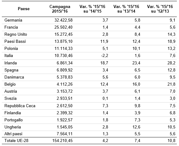Select the Campagna 2015/'16 column header
The image size is (179, 146).
click(60, 9)
